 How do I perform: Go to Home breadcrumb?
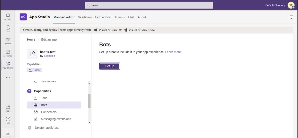pyautogui.click(x=31, y=40)
